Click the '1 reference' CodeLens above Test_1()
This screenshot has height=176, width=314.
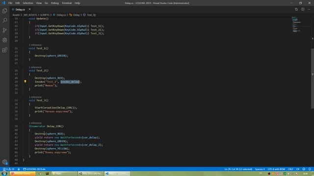point(35,45)
